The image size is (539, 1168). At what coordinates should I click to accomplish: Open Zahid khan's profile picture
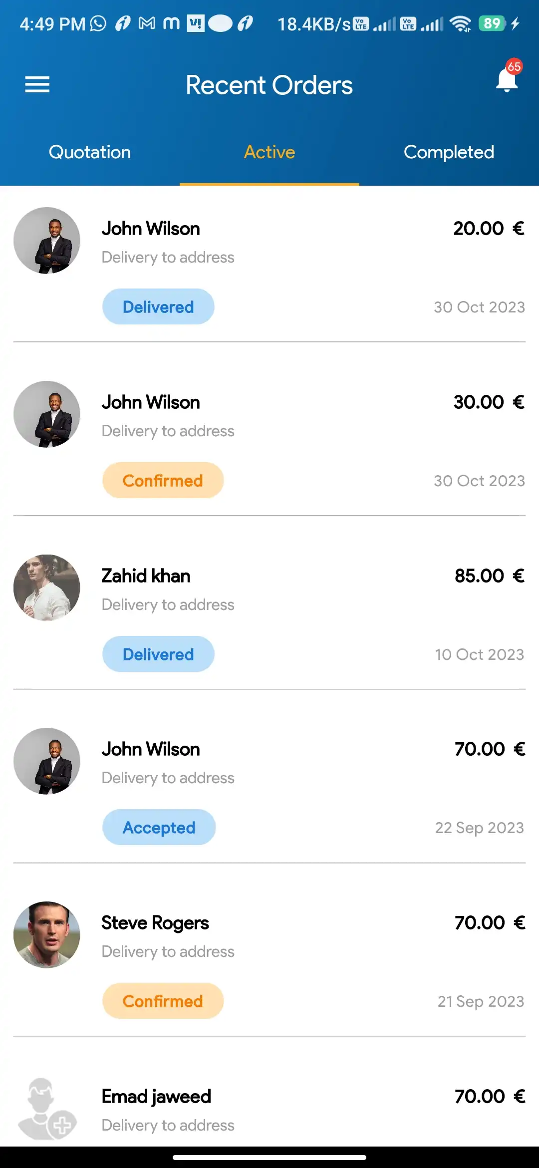coord(47,588)
